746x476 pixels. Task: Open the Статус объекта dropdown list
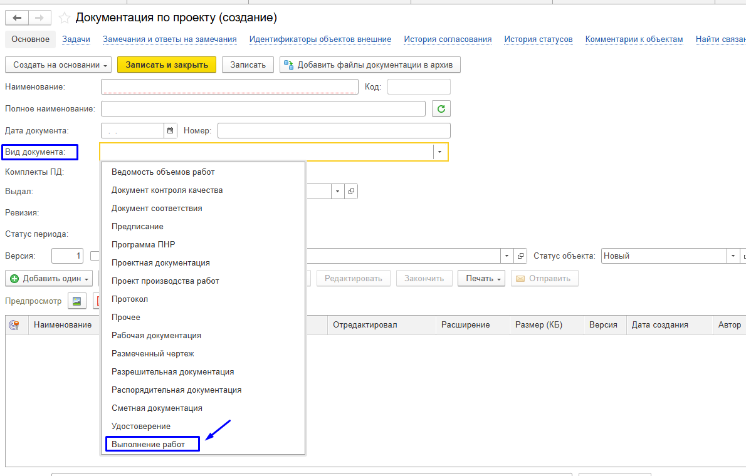pos(733,256)
